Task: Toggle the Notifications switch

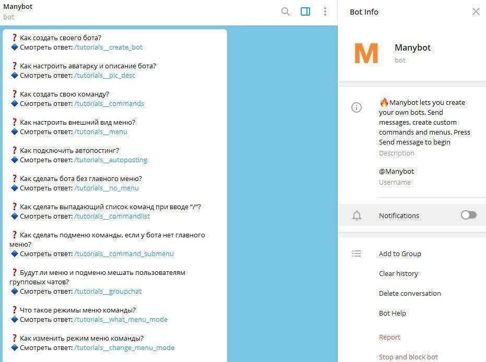Action: click(468, 215)
